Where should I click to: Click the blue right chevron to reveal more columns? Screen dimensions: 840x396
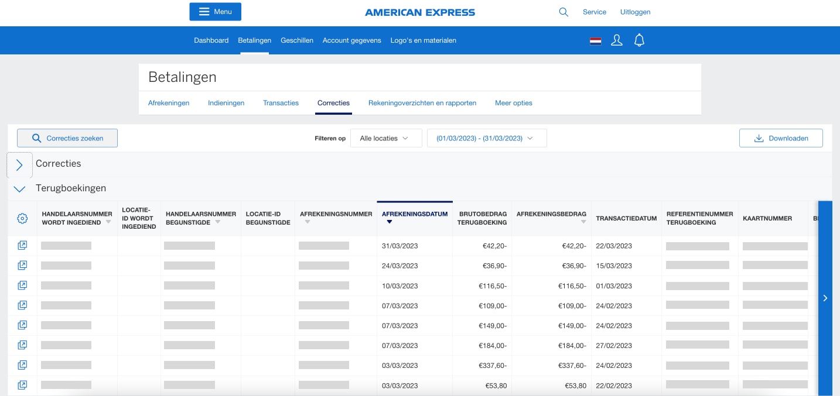click(825, 298)
